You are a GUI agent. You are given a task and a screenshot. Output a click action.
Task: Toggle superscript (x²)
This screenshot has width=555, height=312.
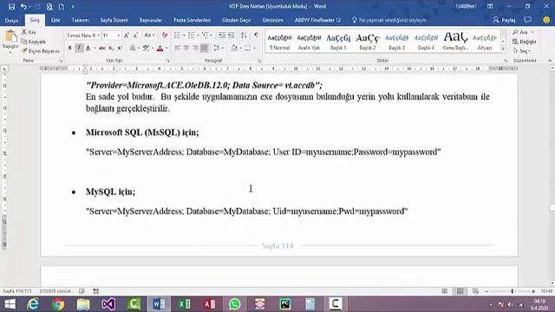120,49
